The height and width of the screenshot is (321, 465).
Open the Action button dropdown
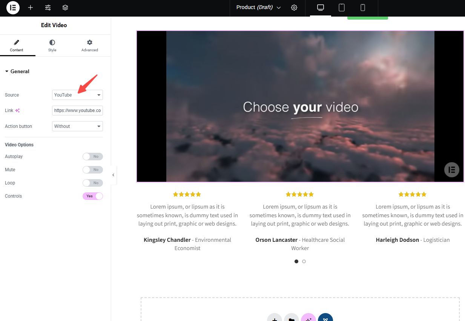(77, 126)
